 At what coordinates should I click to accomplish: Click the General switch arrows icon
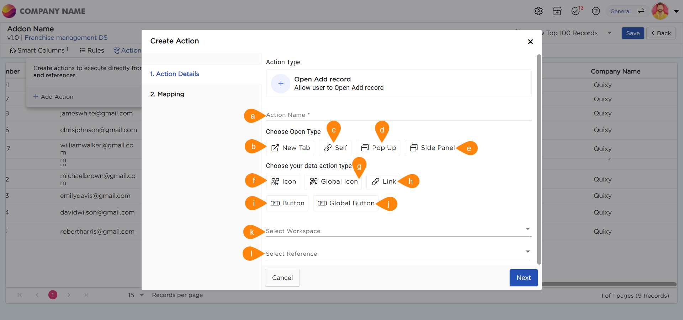[641, 11]
